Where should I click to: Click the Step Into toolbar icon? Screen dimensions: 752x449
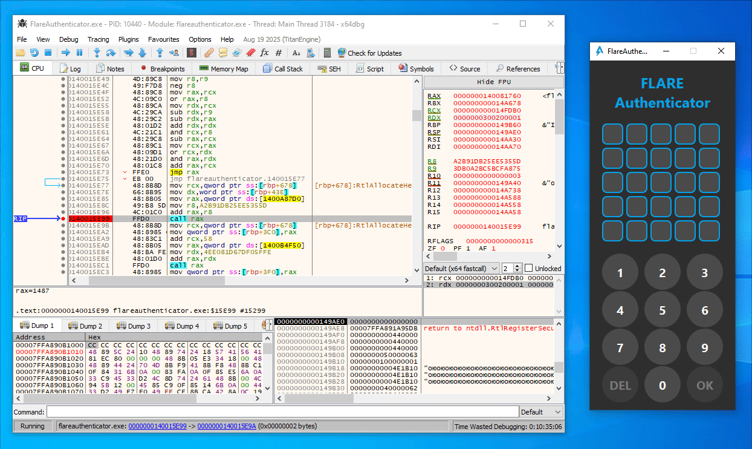pos(97,53)
